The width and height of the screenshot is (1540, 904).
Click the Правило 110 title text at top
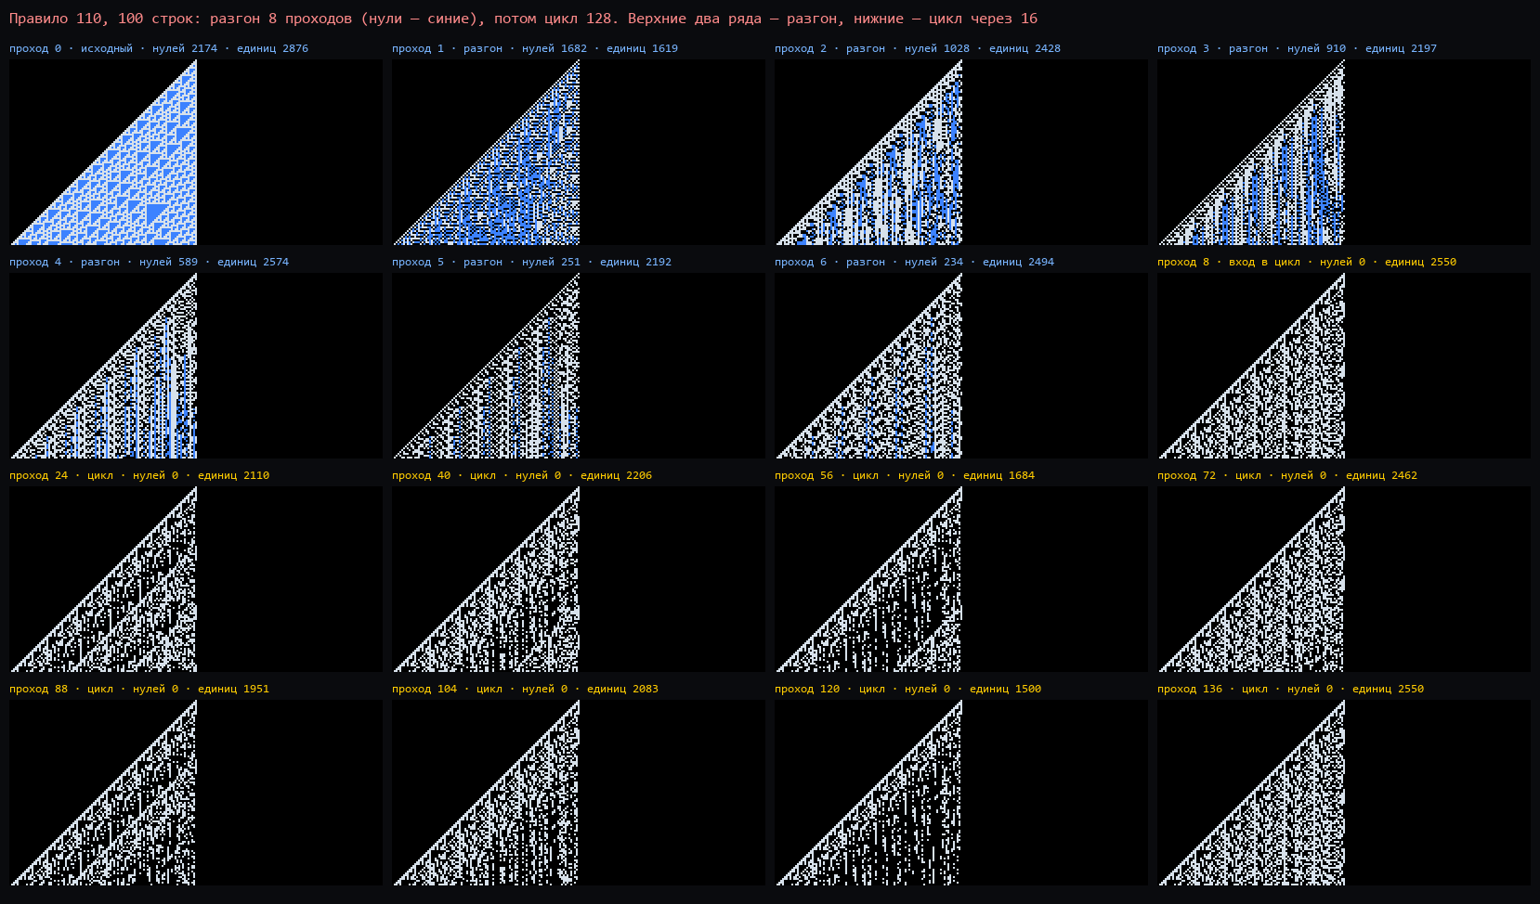point(523,19)
